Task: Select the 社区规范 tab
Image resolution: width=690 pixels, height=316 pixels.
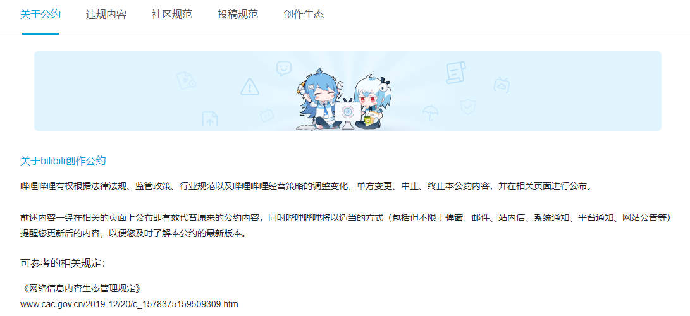Action: click(x=172, y=14)
